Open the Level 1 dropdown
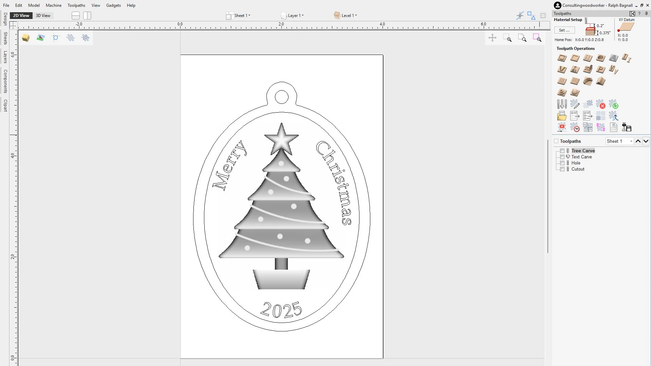Screen dimensions: 651x366 pyautogui.click(x=346, y=16)
